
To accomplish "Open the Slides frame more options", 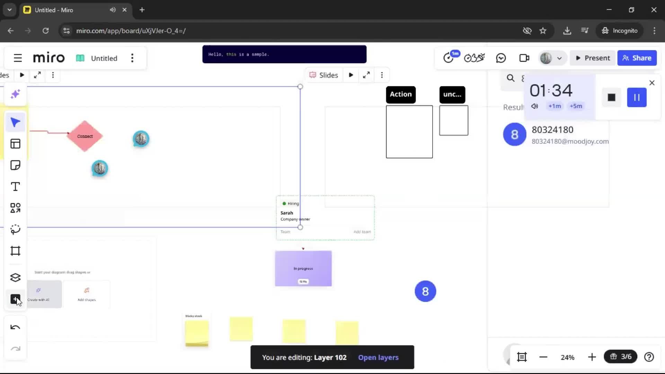I will (382, 75).
